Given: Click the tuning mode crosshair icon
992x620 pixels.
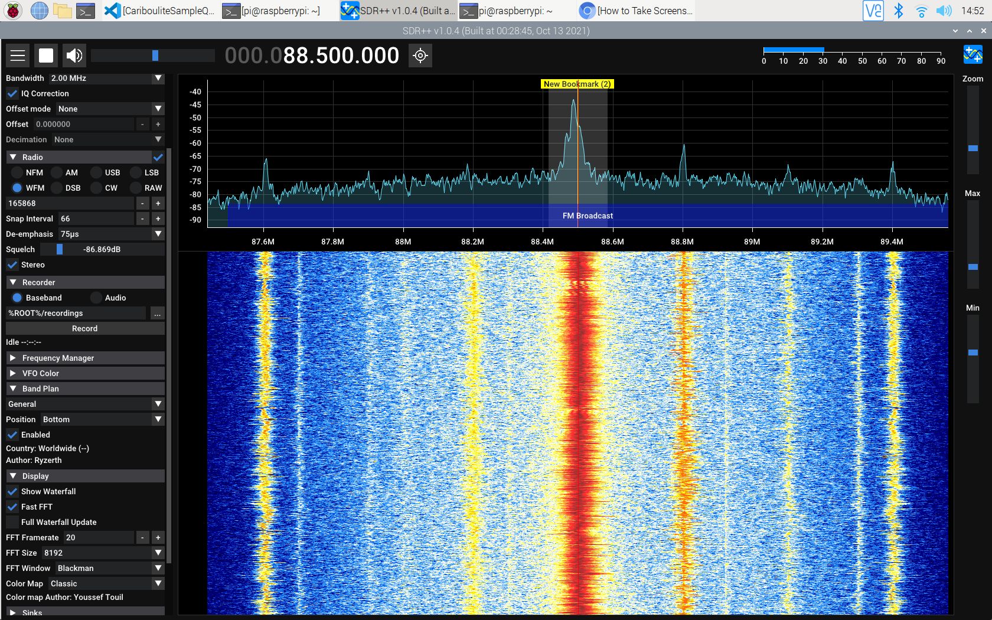Looking at the screenshot, I should point(420,56).
